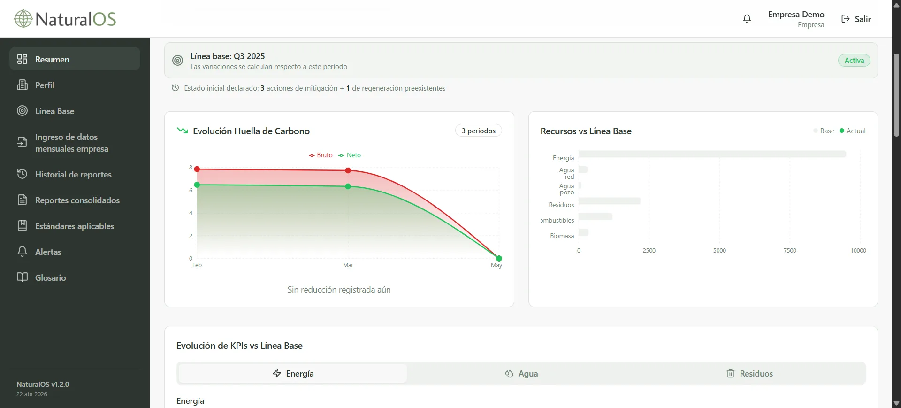The height and width of the screenshot is (408, 901).
Task: Click the Empresa Demo account name
Action: tap(796, 15)
